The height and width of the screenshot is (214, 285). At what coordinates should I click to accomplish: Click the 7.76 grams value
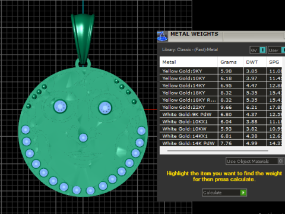click(x=226, y=143)
